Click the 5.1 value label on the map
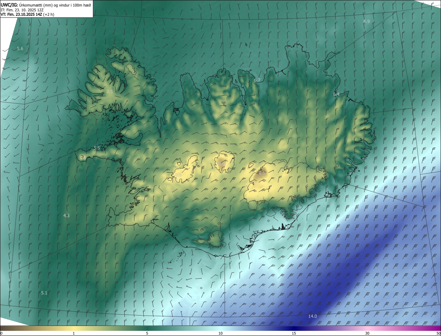The height and width of the screenshot is (336, 441). click(x=44, y=293)
